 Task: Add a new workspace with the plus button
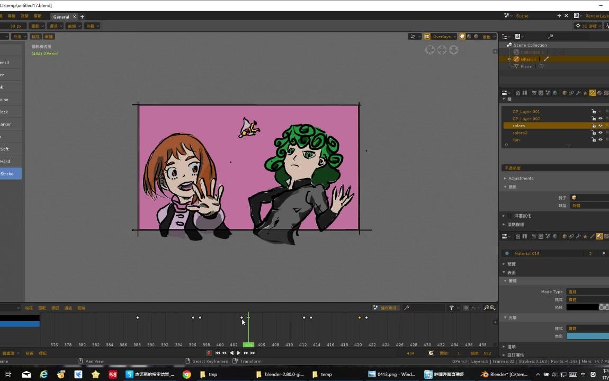coord(82,17)
